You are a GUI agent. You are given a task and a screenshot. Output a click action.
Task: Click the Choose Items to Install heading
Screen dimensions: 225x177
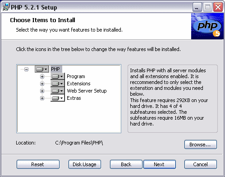pyautogui.click(x=42, y=20)
